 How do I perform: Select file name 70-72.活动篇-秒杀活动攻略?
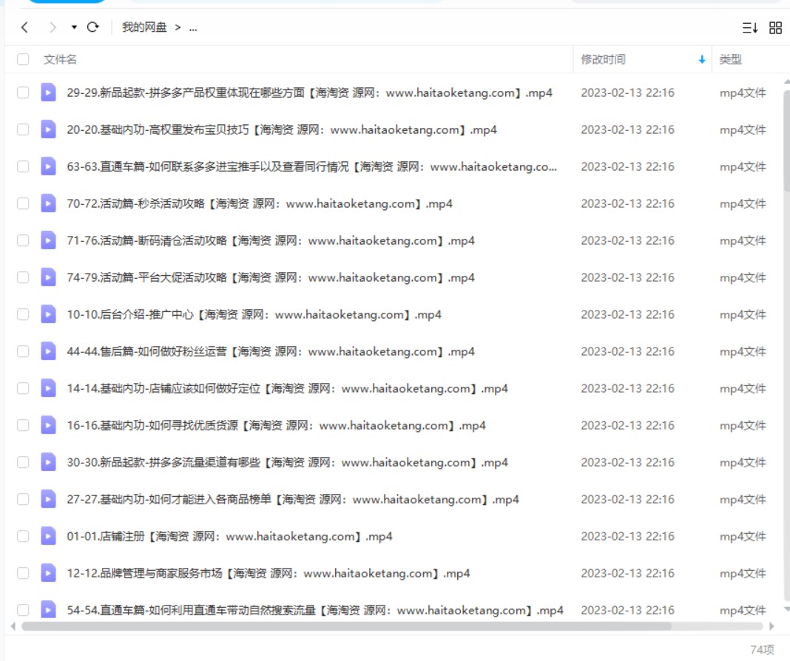point(260,203)
